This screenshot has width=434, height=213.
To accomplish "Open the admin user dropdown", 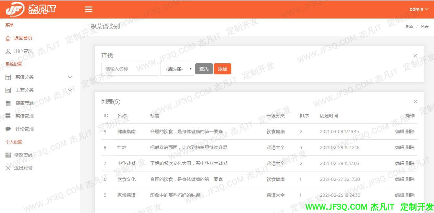I will [x=419, y=9].
